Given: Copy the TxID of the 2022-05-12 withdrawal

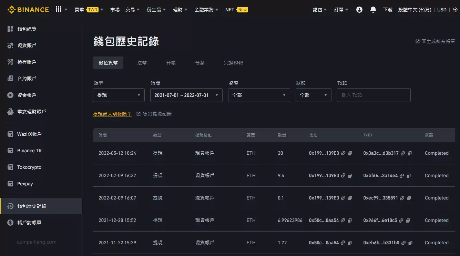Looking at the screenshot, I should click(x=409, y=153).
